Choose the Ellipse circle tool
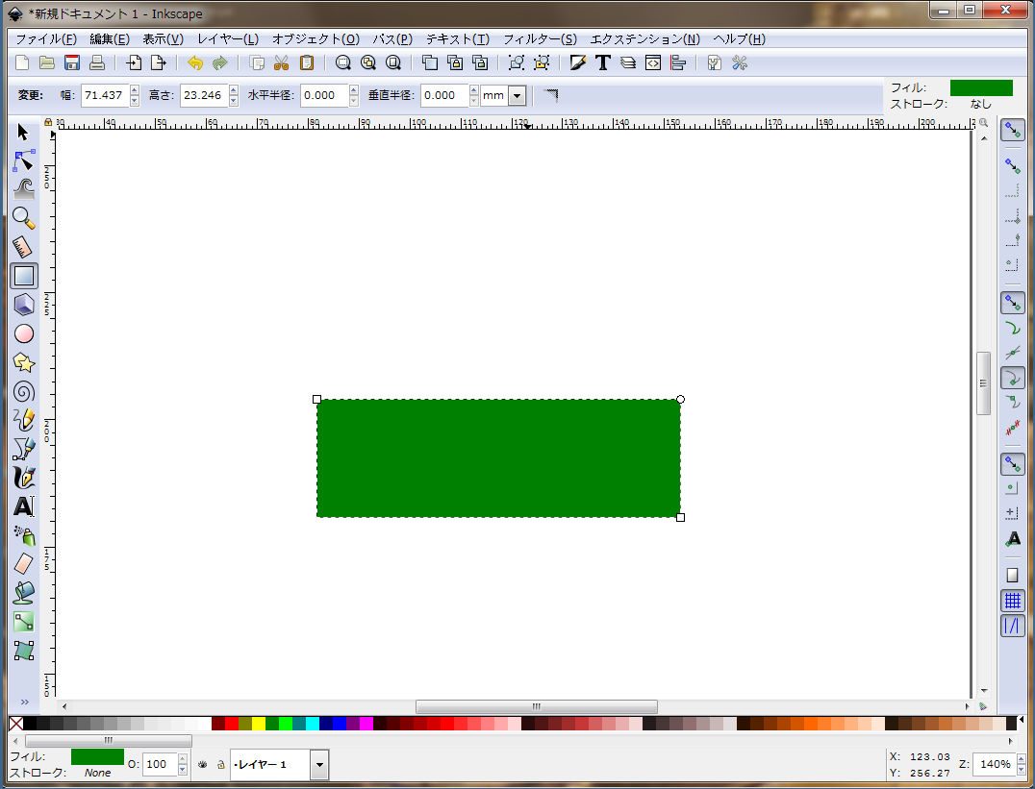This screenshot has height=789, width=1035. coord(24,333)
